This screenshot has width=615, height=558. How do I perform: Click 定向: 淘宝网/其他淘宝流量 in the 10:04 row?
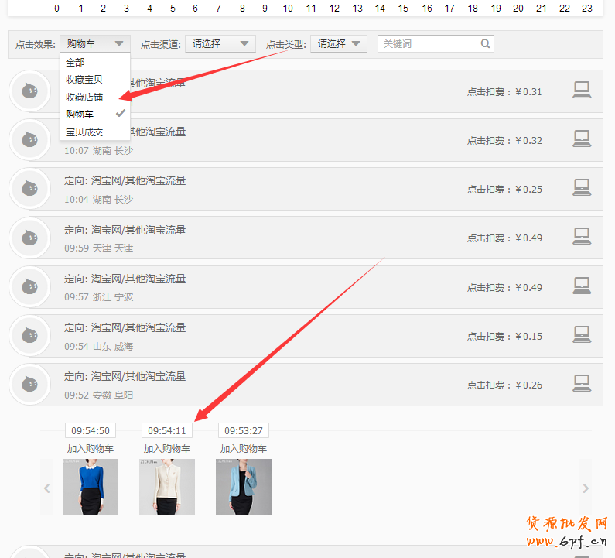click(x=125, y=180)
